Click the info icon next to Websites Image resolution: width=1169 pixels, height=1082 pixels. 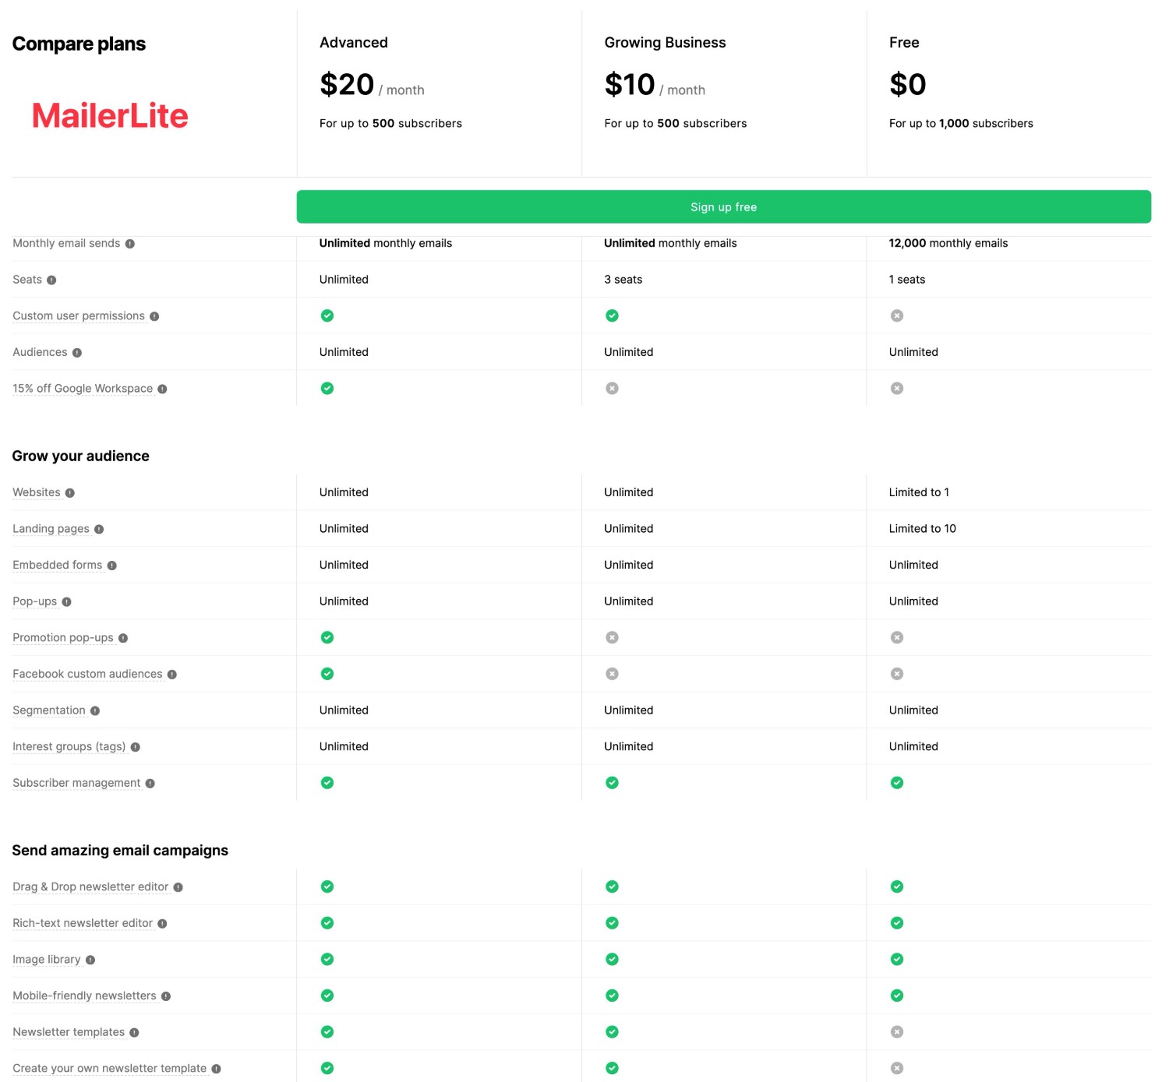(x=70, y=493)
